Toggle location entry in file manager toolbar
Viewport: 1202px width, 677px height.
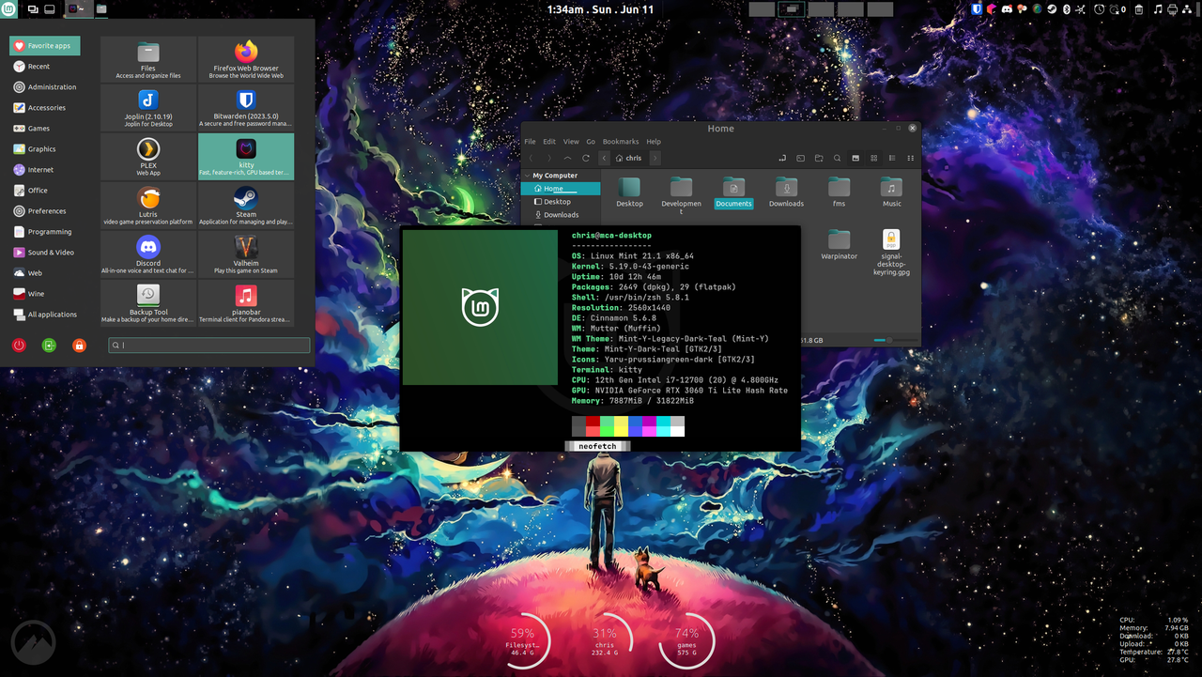[782, 158]
